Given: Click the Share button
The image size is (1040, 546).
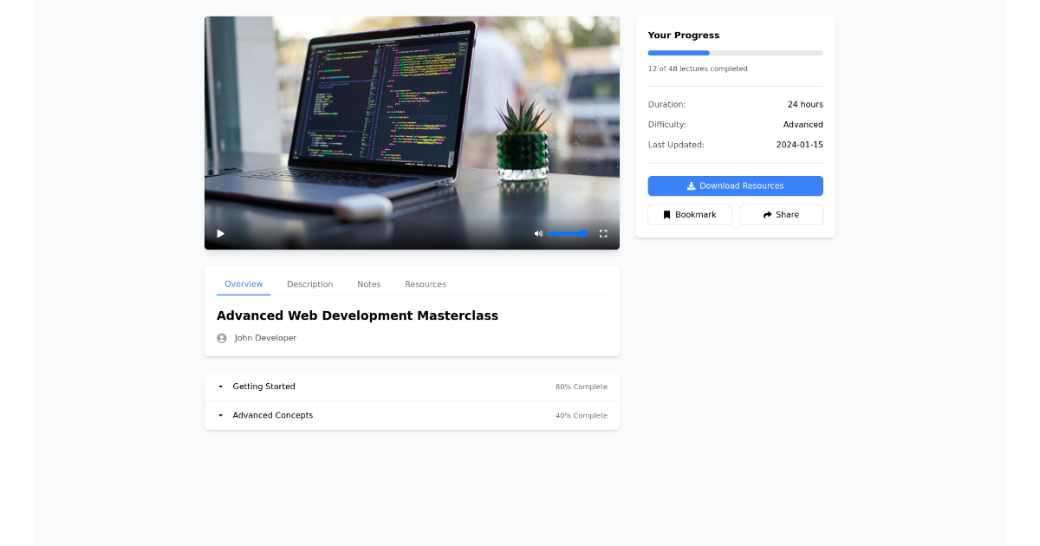Looking at the screenshot, I should pyautogui.click(x=781, y=214).
